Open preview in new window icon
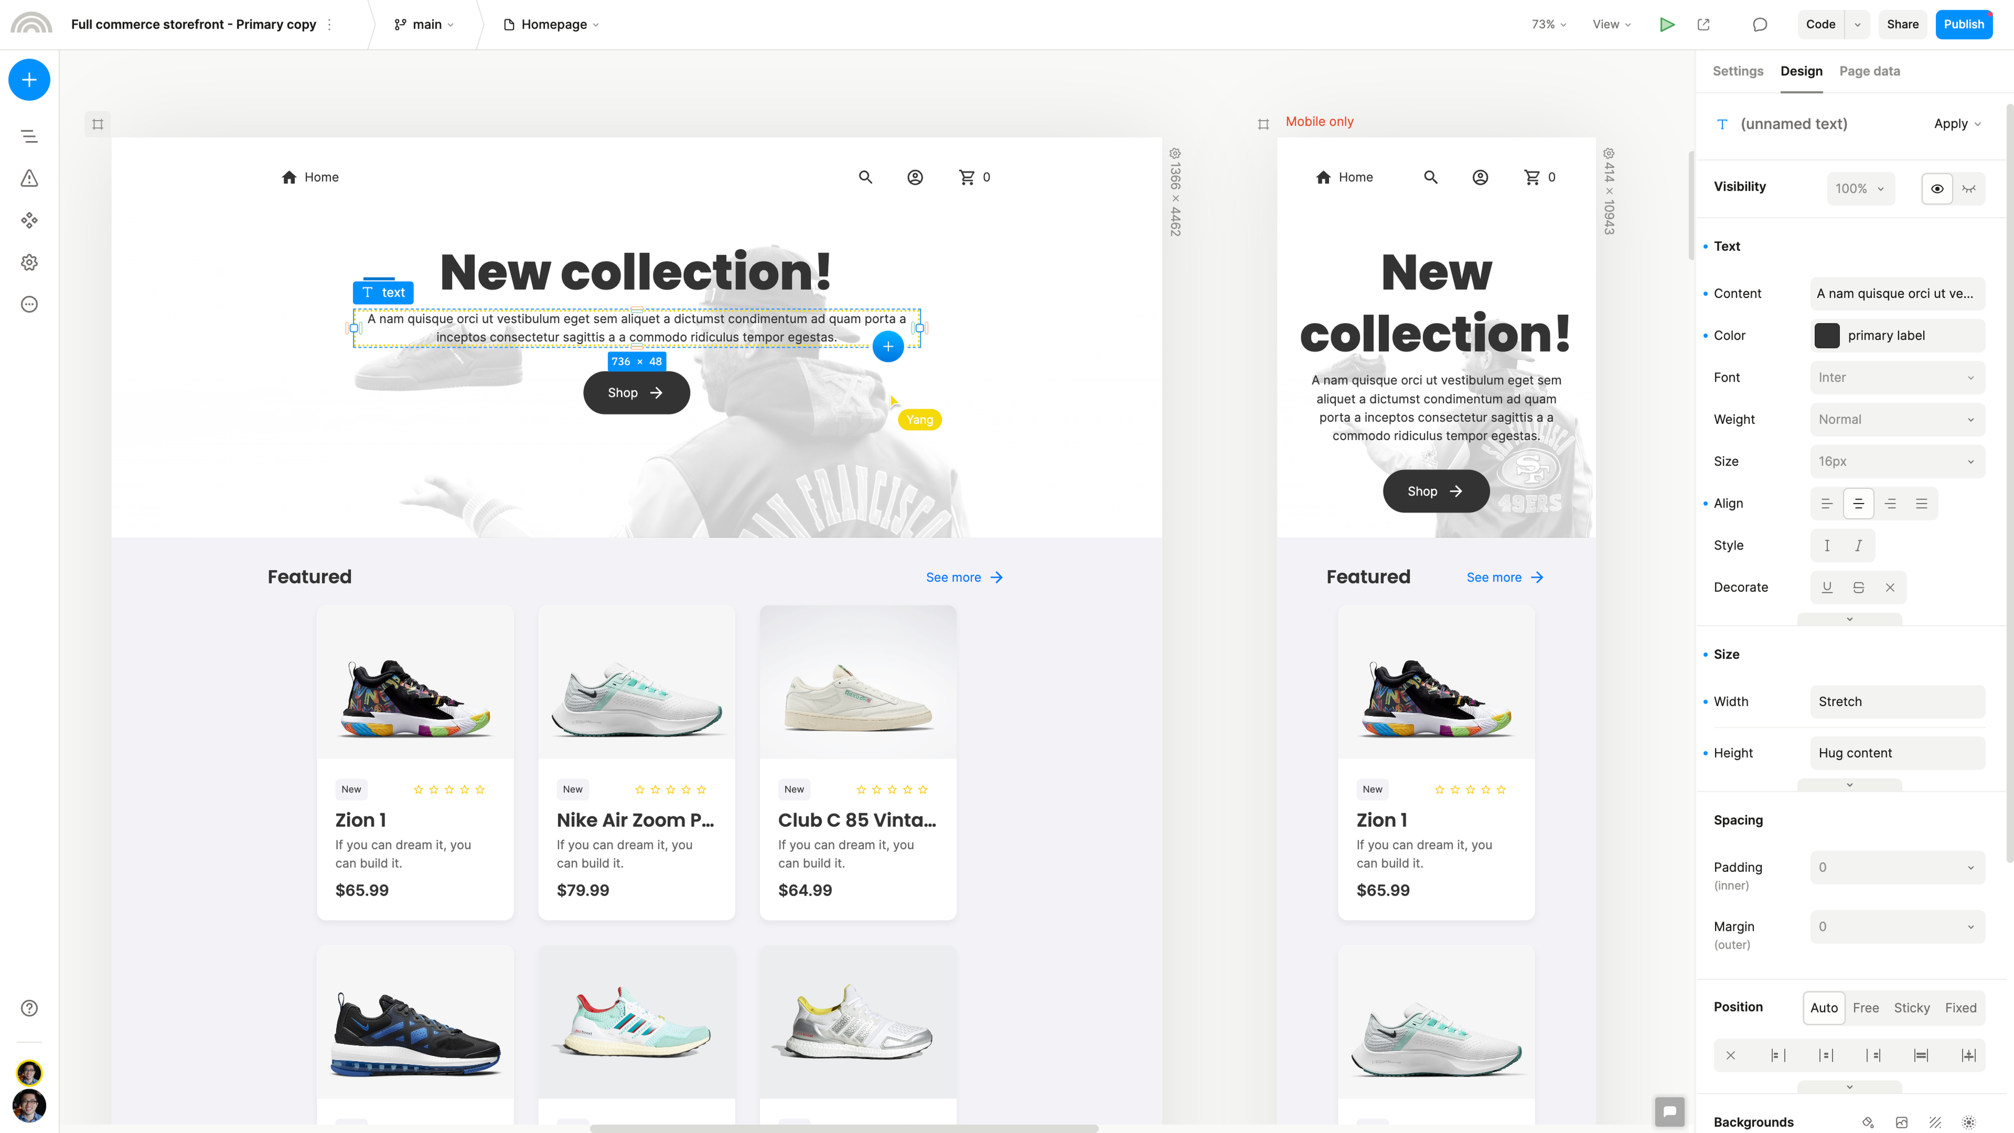The image size is (2014, 1133). [1704, 24]
